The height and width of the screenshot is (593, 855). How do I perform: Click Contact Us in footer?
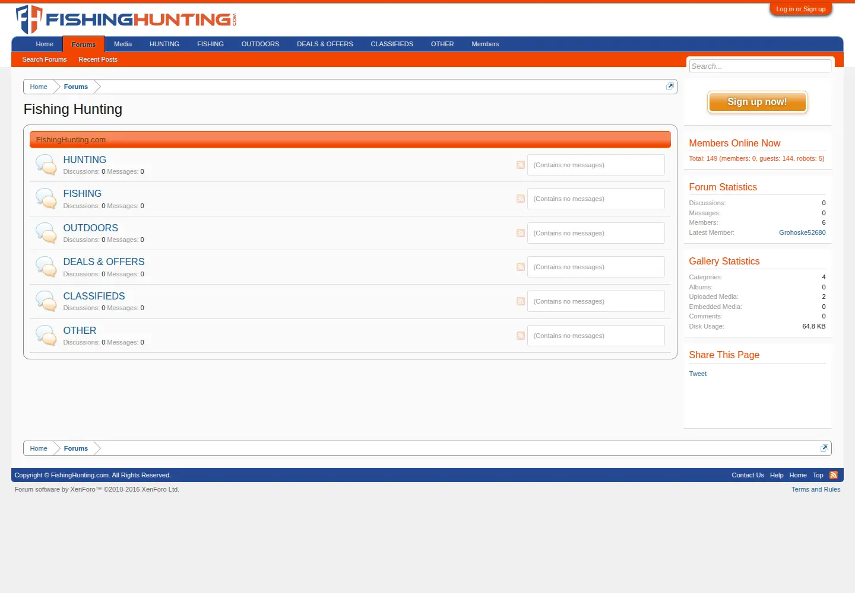(748, 475)
